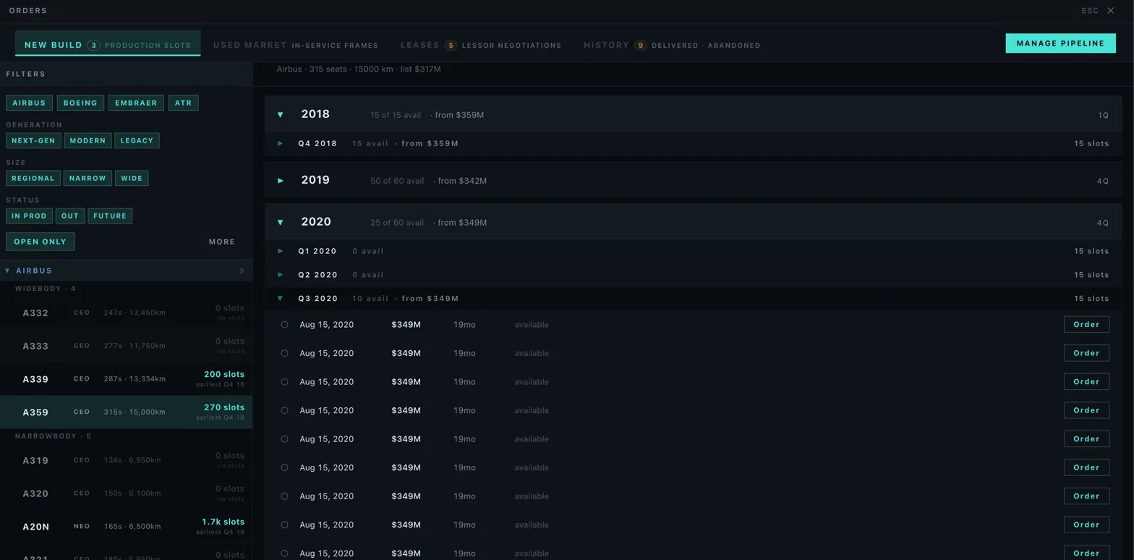1134x560 pixels.
Task: Select the A332 aircraft row
Action: (126, 313)
